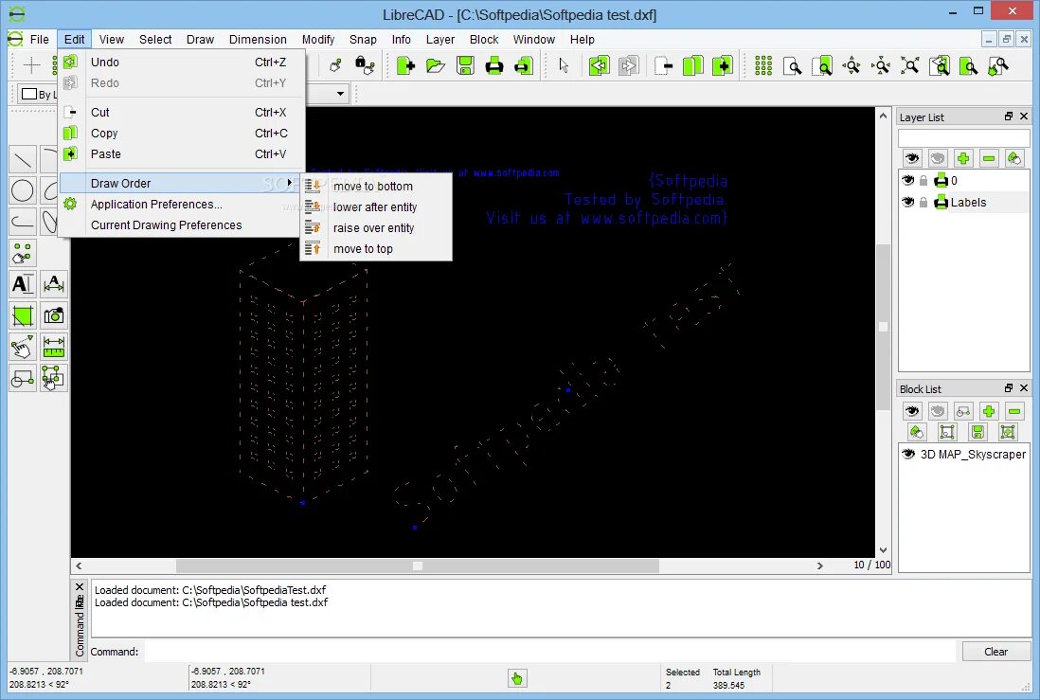Open Application Preferences from Edit menu
The width and height of the screenshot is (1040, 700).
(182, 205)
